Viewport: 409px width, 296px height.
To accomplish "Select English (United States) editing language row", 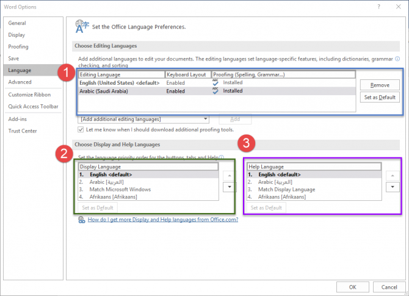I will tap(217, 82).
